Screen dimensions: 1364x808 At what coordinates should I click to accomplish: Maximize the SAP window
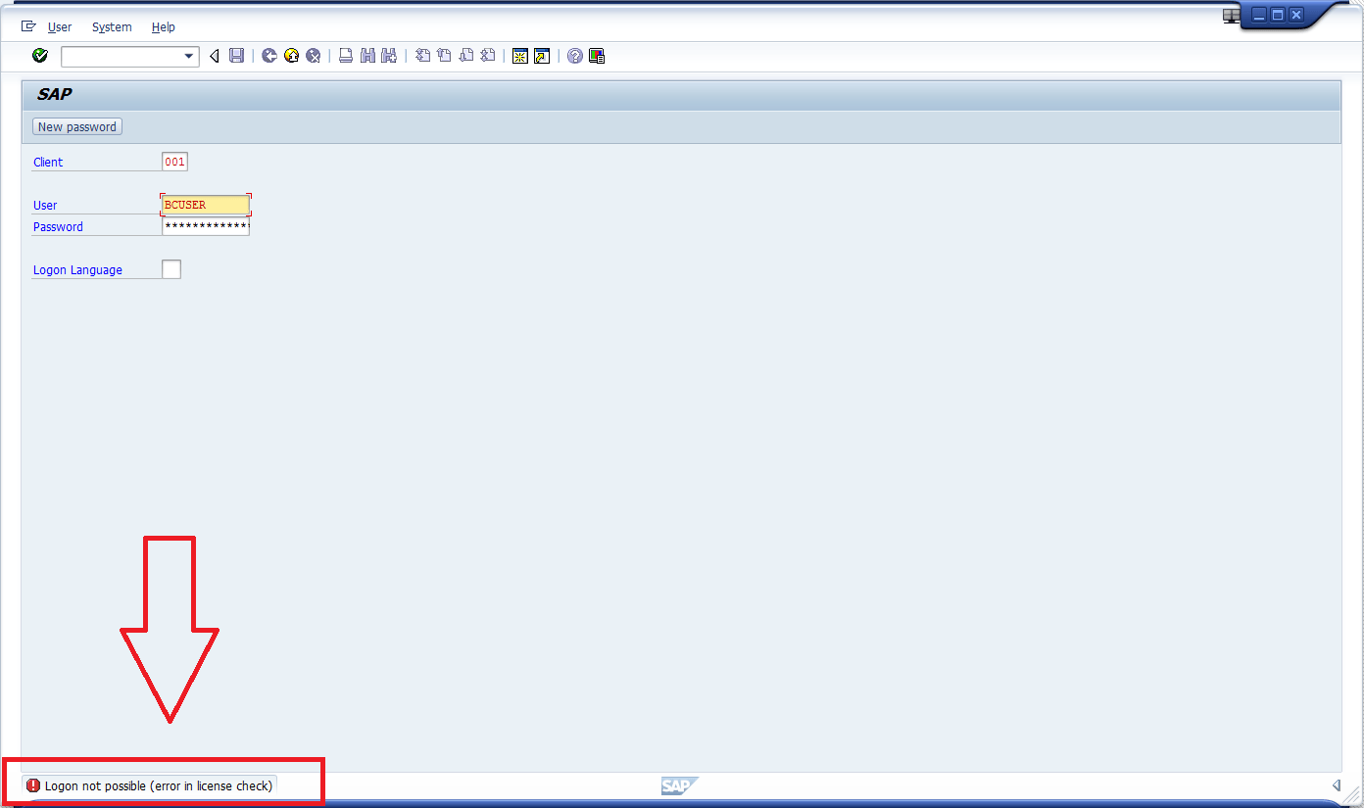pos(1277,15)
